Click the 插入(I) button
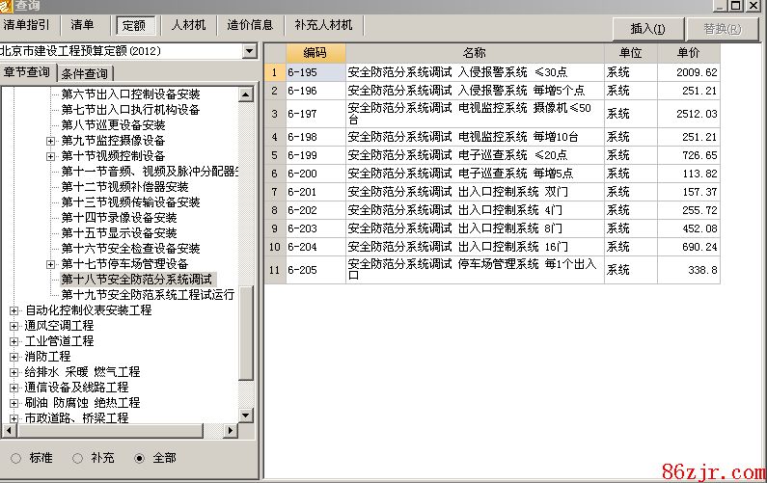This screenshot has height=483, width=767. (x=647, y=28)
